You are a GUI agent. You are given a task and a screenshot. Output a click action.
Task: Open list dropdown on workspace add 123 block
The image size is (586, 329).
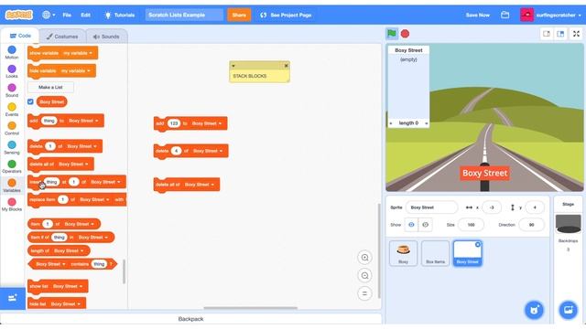tap(220, 123)
